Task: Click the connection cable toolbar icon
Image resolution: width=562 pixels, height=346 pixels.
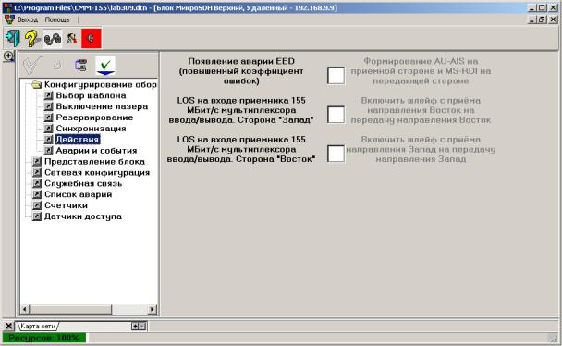Action: coord(53,38)
